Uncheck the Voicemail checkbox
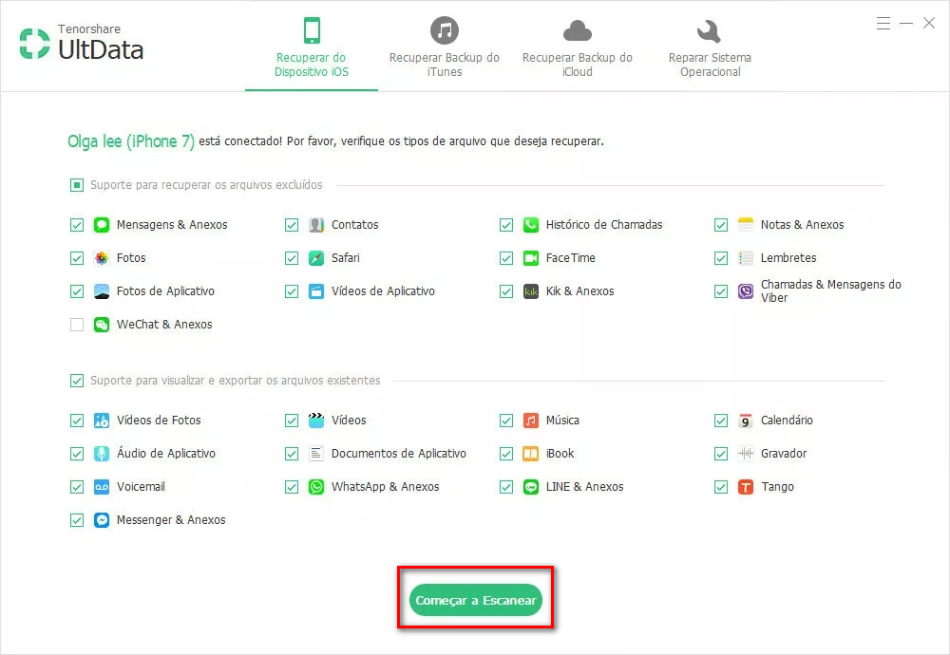Screen dimensions: 950x655 tap(77, 487)
